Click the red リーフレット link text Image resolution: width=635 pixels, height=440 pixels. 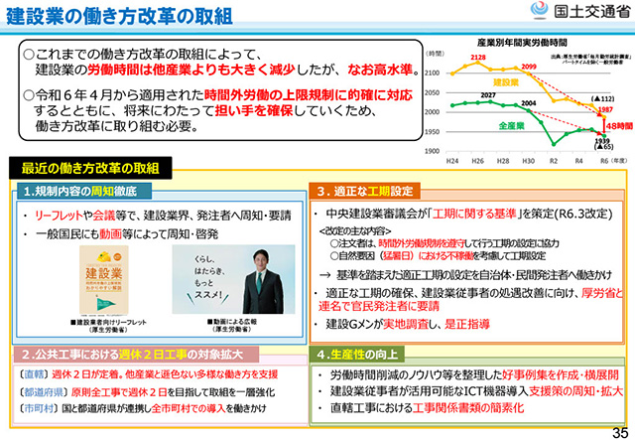point(58,213)
